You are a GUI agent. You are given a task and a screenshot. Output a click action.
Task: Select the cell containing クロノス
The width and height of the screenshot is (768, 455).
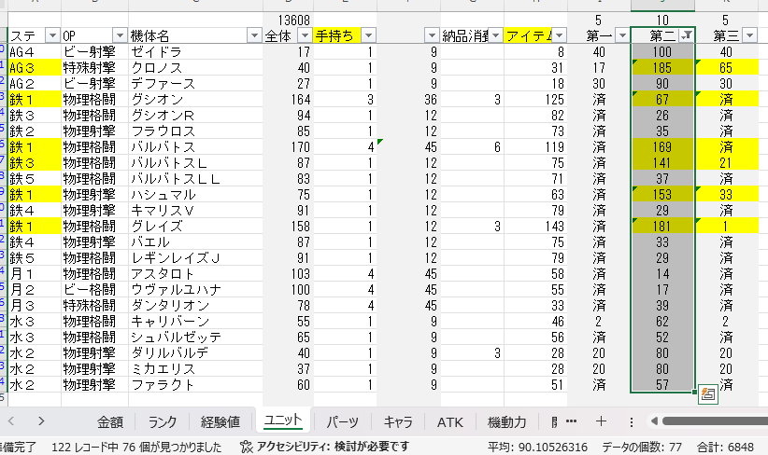[195, 67]
